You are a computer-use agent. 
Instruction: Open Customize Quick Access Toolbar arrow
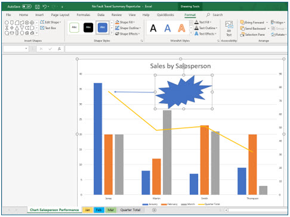tap(62, 7)
